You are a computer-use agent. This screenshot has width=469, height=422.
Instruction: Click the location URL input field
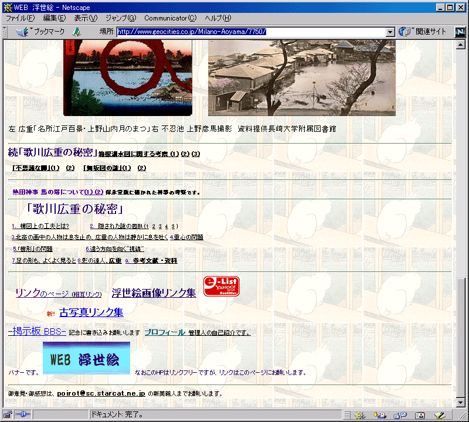[252, 32]
